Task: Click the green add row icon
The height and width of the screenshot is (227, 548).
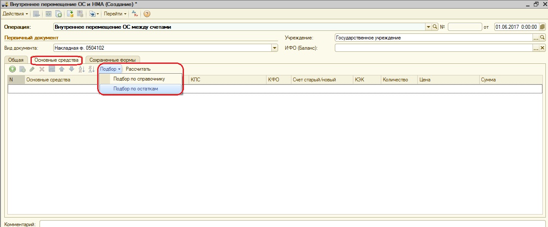Action: tap(12, 69)
